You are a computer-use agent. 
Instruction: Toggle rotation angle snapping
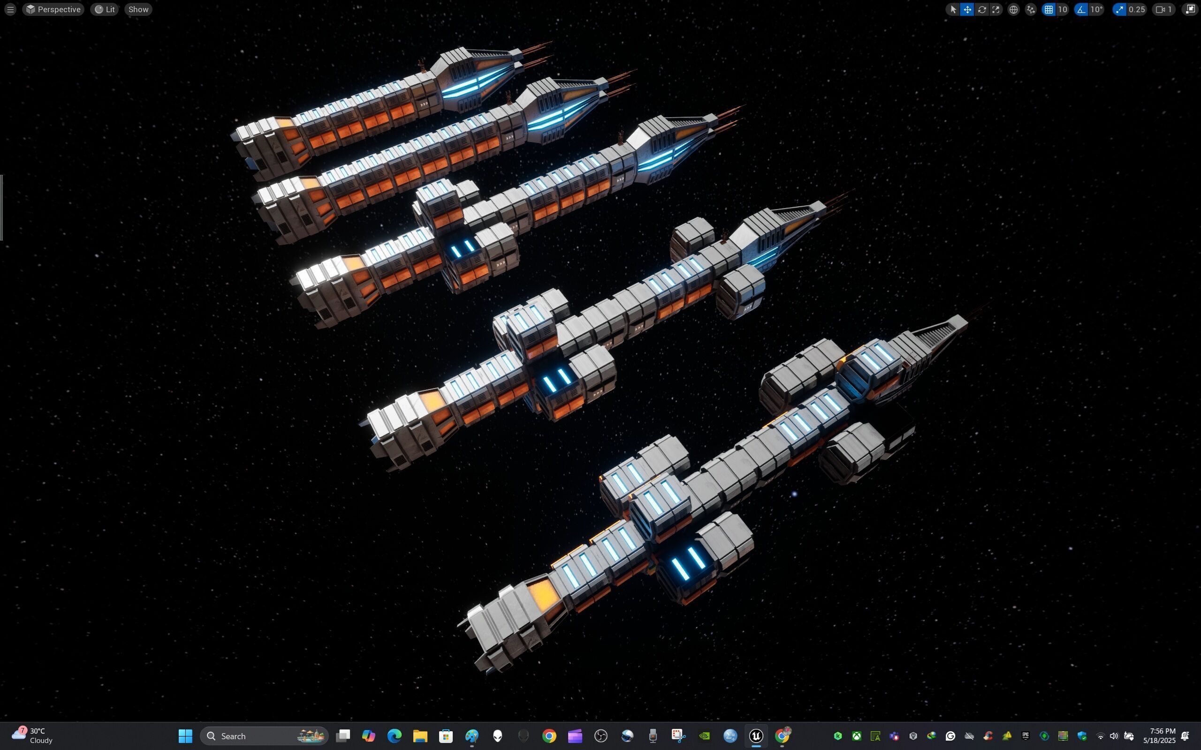point(1080,9)
